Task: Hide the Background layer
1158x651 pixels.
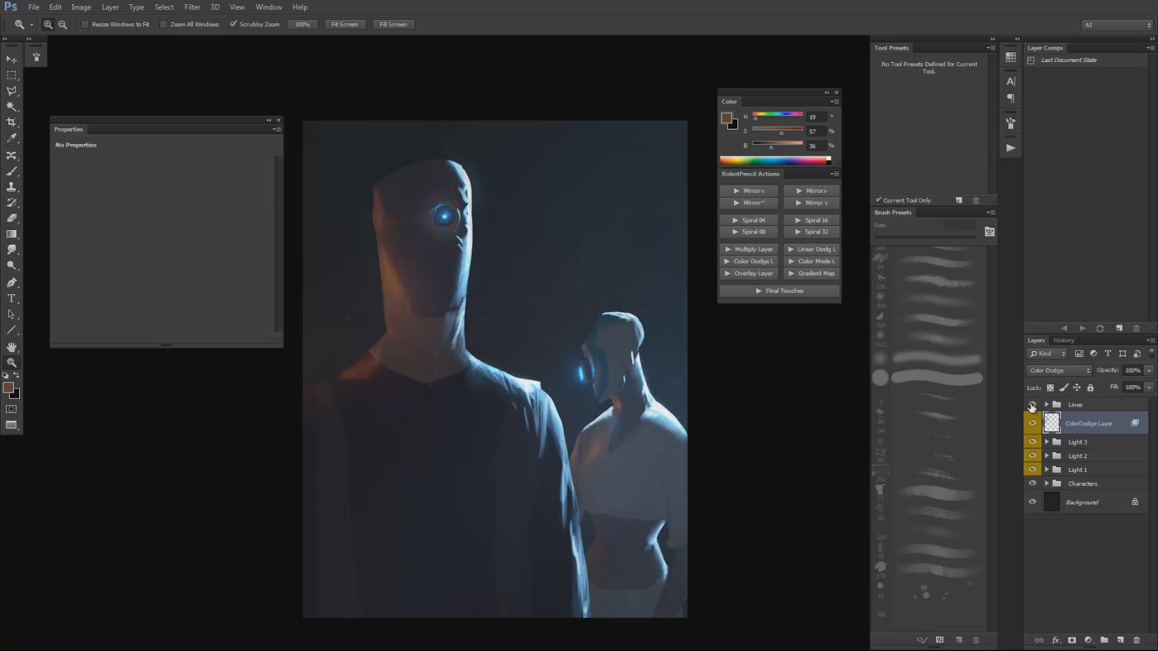Action: 1033,502
